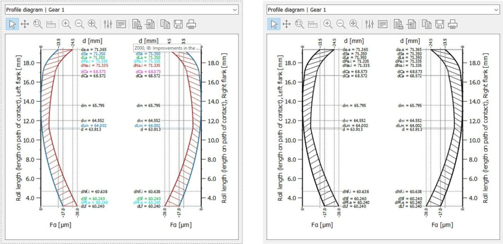Activate the pan move tool in left panel
The width and height of the screenshot is (503, 244).
(25, 24)
